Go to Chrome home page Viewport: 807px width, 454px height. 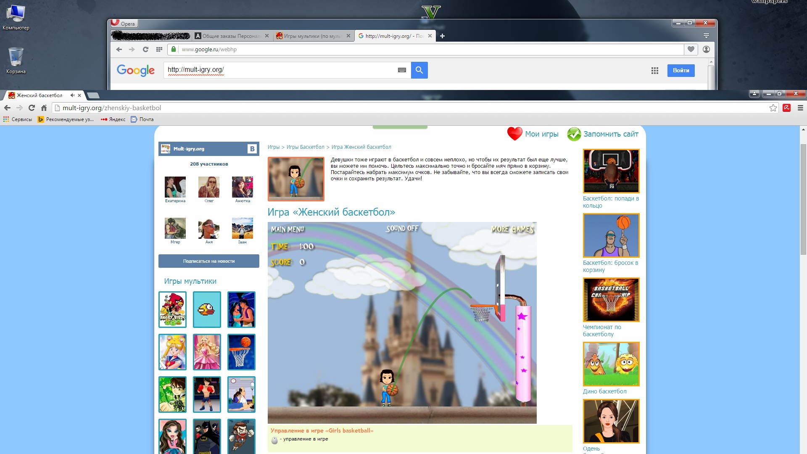[x=44, y=108]
